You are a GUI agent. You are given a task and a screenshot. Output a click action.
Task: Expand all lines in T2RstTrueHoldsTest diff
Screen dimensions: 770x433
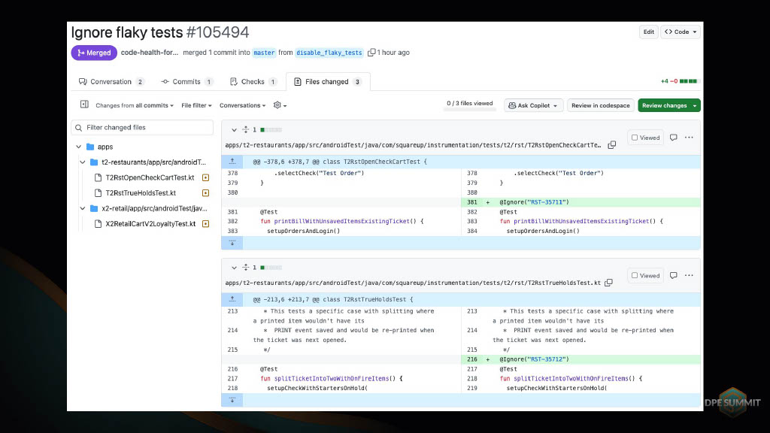246,268
